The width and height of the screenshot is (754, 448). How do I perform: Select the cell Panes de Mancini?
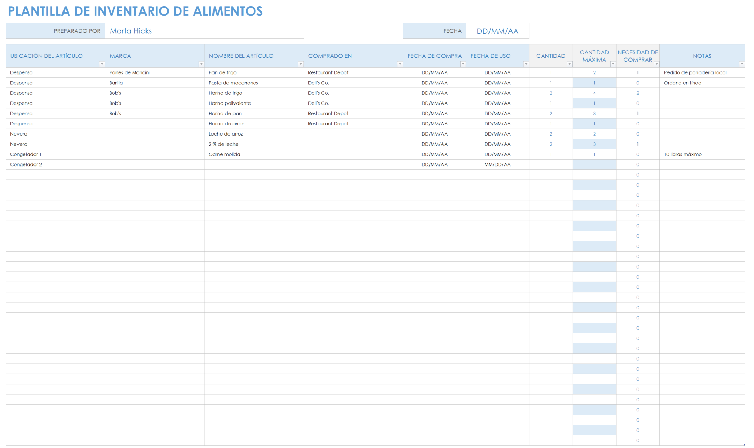[x=155, y=72]
